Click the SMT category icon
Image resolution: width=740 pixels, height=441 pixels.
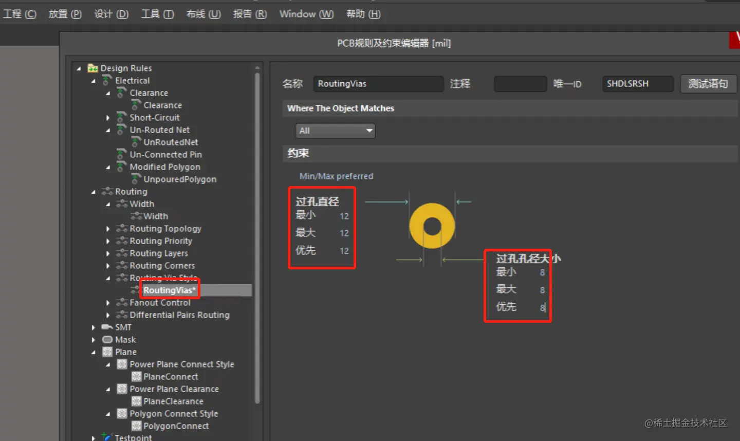pyautogui.click(x=107, y=327)
